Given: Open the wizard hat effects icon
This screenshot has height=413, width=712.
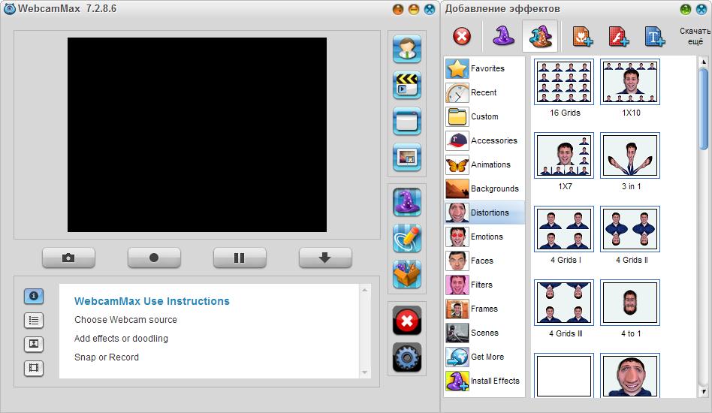Looking at the screenshot, I should coord(406,202).
